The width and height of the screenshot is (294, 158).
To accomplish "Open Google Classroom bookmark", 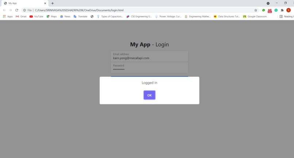I will [255, 16].
